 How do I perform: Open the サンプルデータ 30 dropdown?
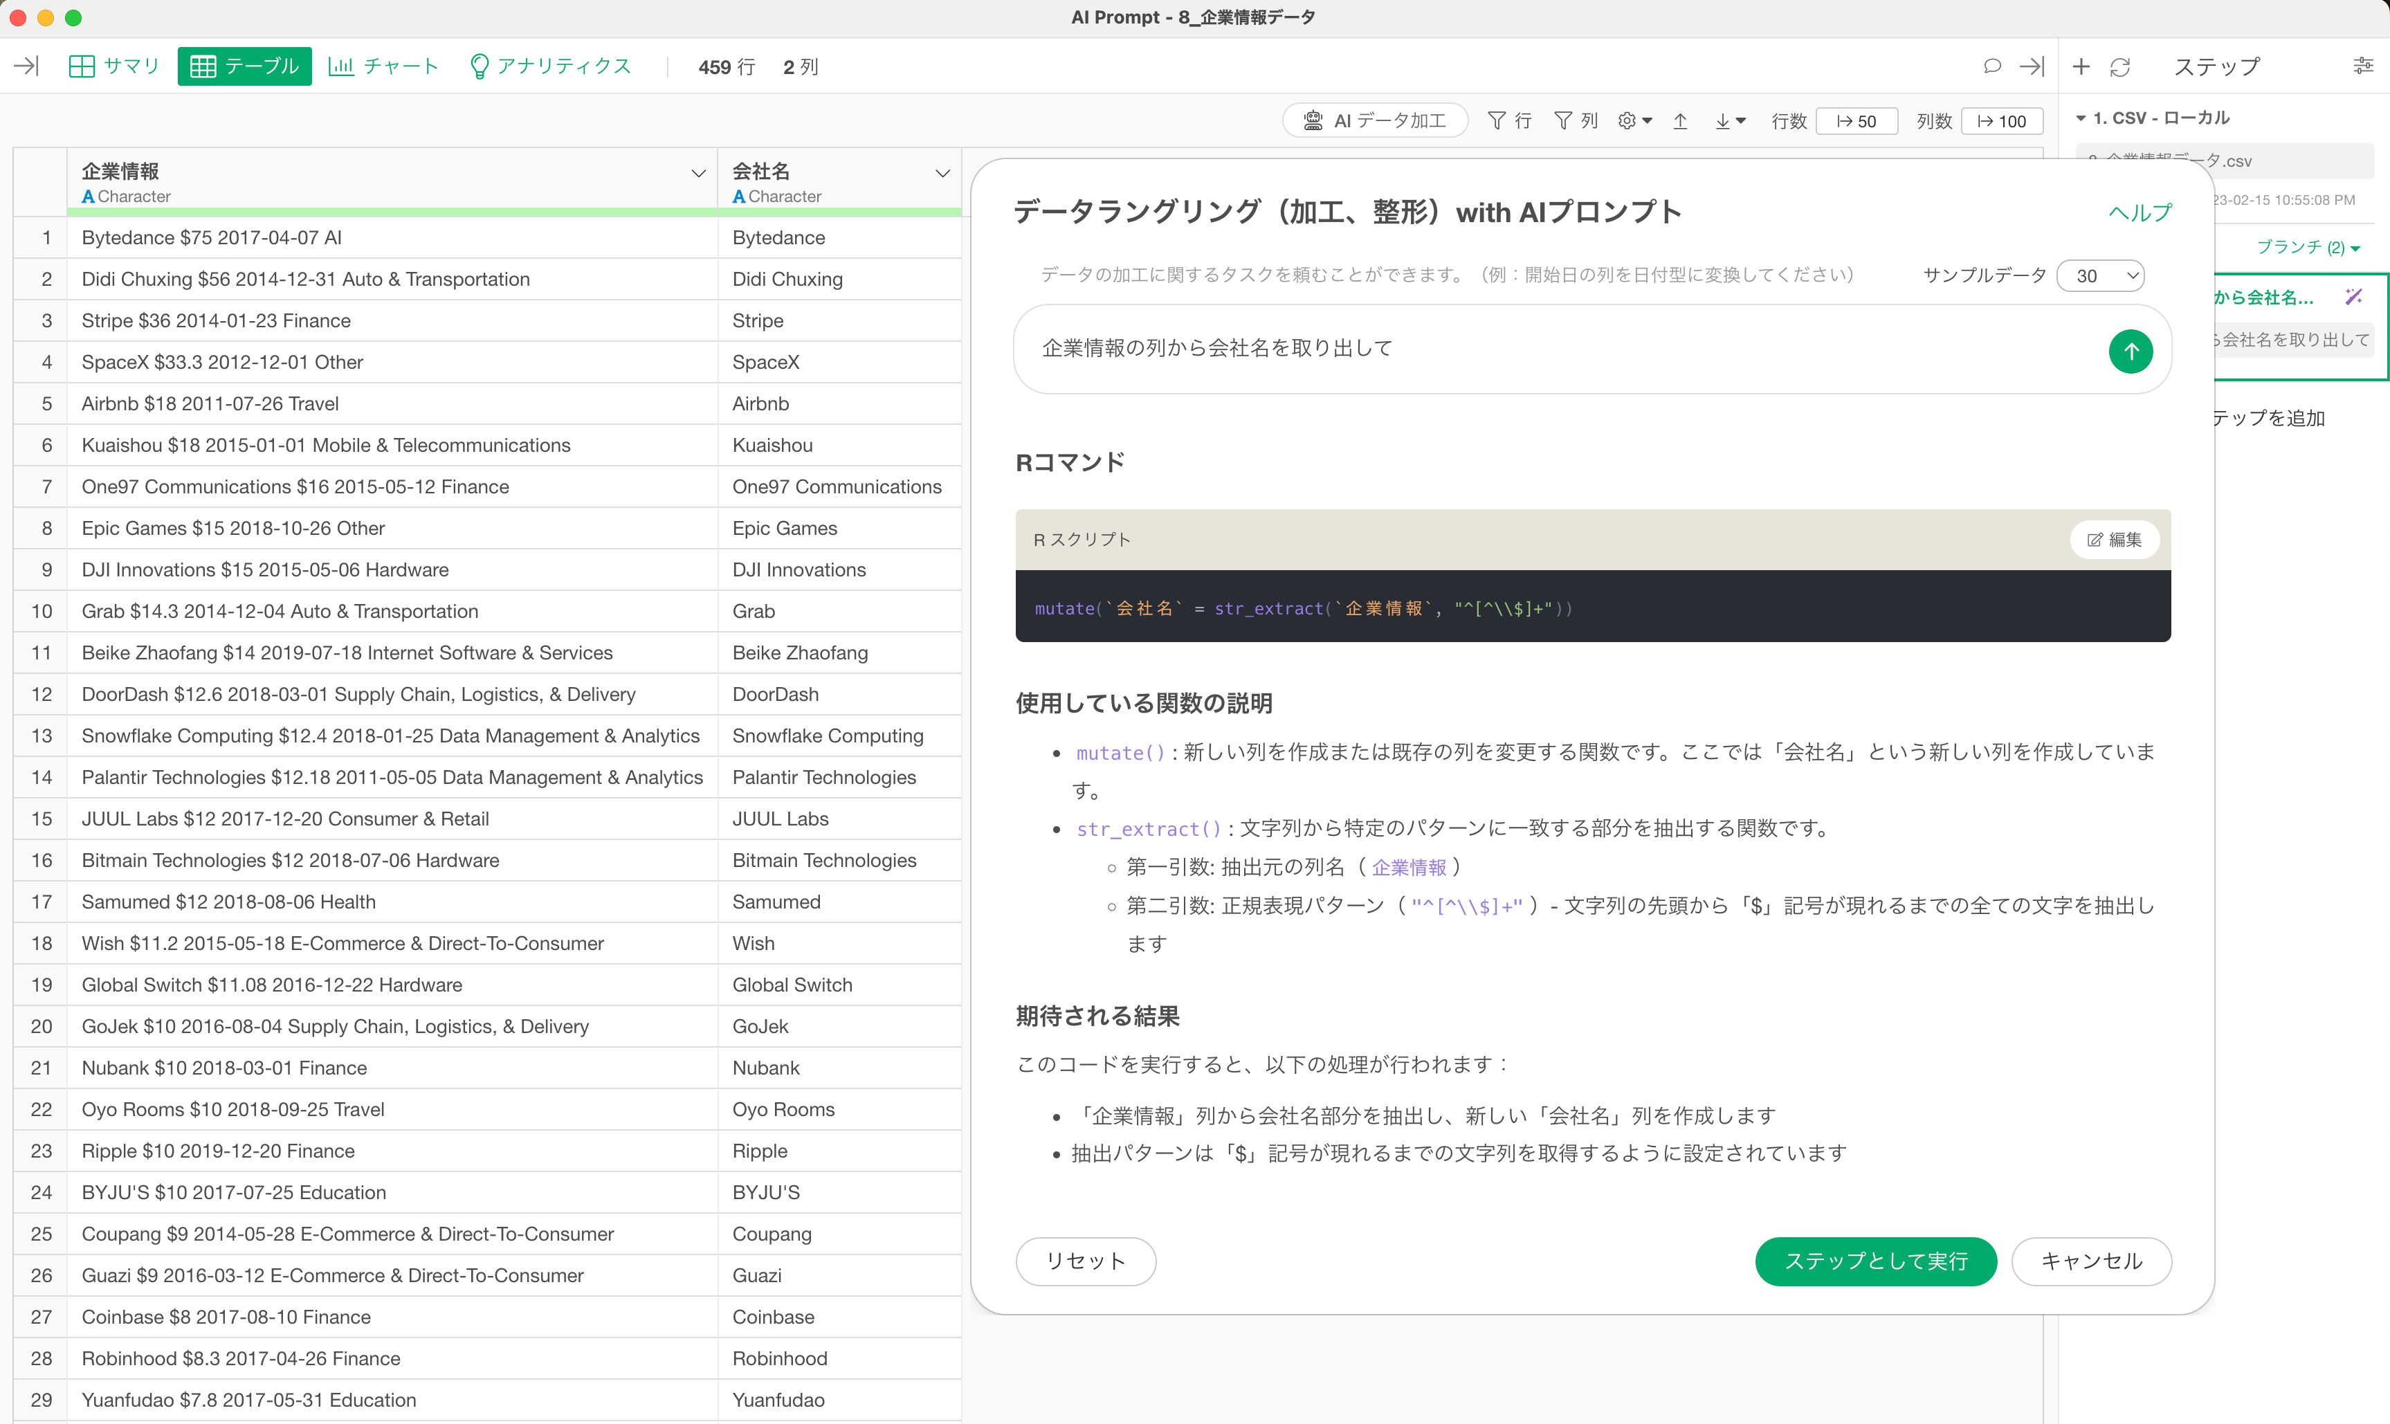tap(2100, 276)
